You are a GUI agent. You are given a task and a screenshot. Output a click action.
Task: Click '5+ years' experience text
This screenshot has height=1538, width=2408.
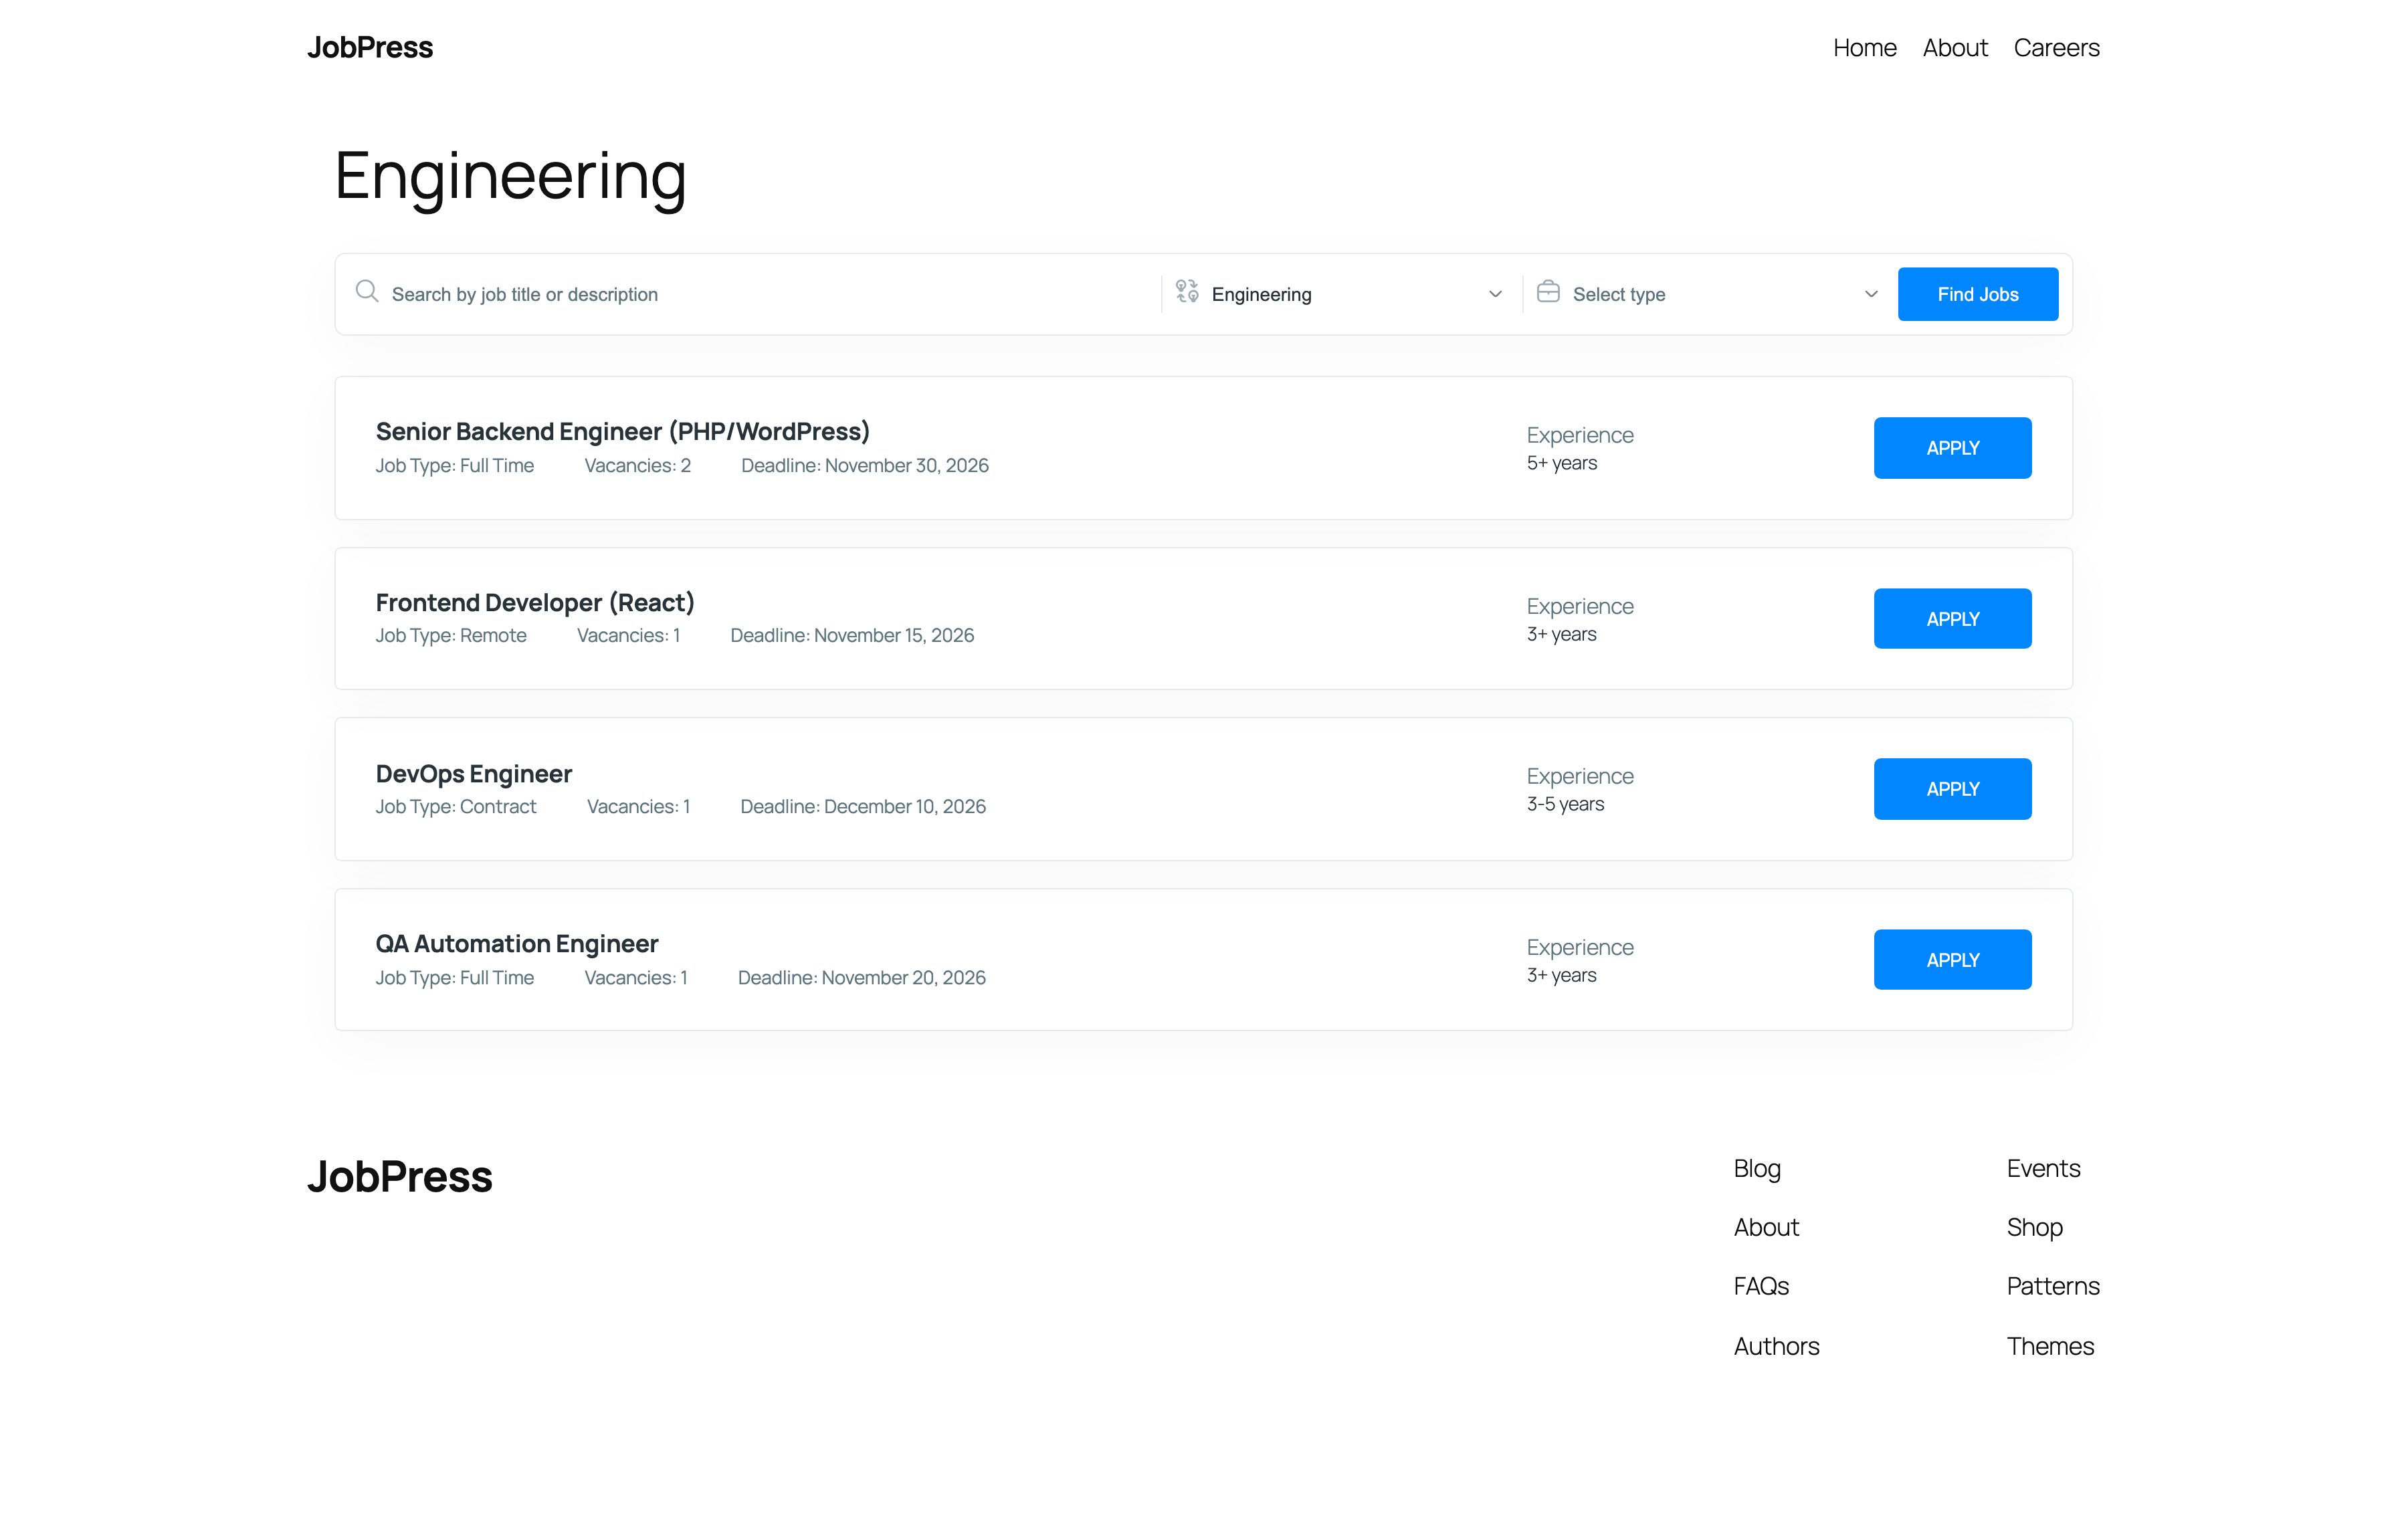(1562, 463)
